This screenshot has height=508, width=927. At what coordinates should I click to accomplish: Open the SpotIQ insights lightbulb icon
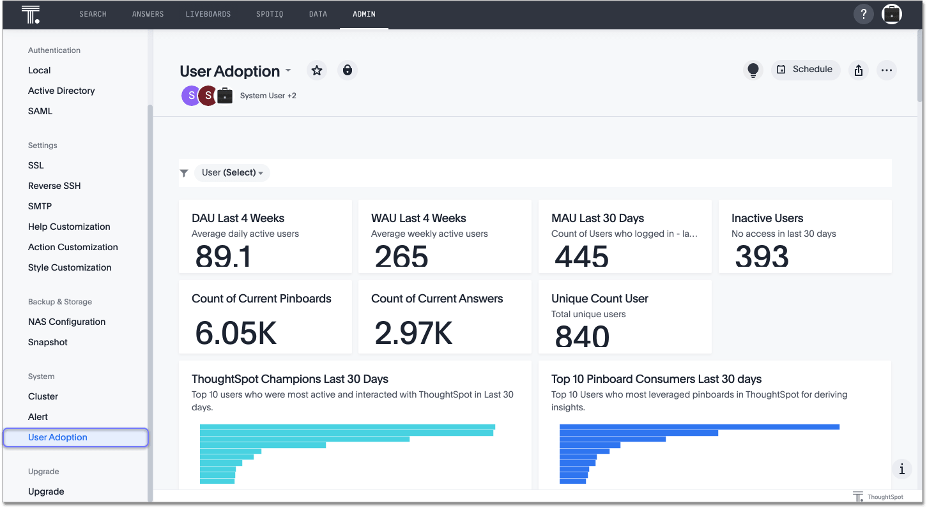coord(753,70)
